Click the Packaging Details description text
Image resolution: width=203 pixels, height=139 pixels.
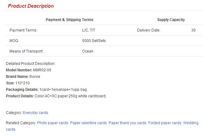63,90
